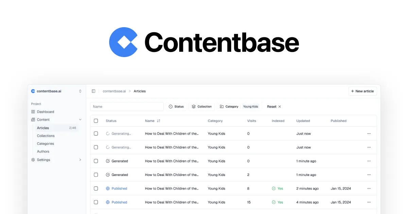Open Settings using the gear icon
408x214 pixels.
coord(33,160)
